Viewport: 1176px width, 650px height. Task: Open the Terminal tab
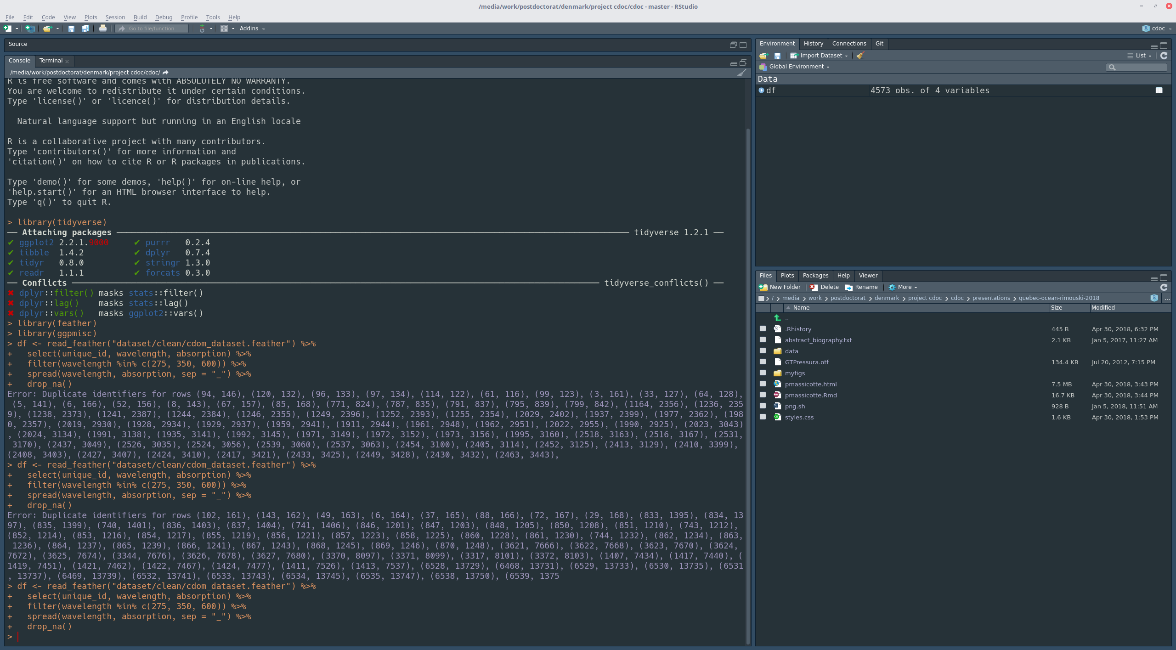[51, 60]
